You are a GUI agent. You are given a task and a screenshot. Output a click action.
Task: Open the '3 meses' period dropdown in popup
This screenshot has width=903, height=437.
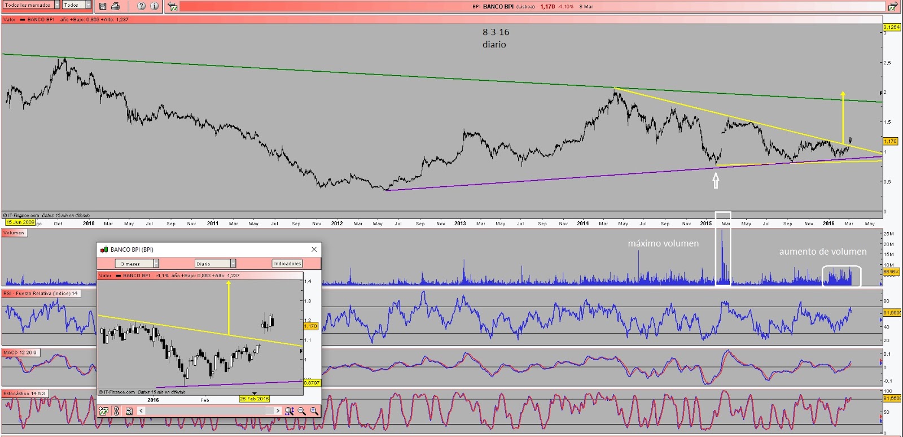137,264
